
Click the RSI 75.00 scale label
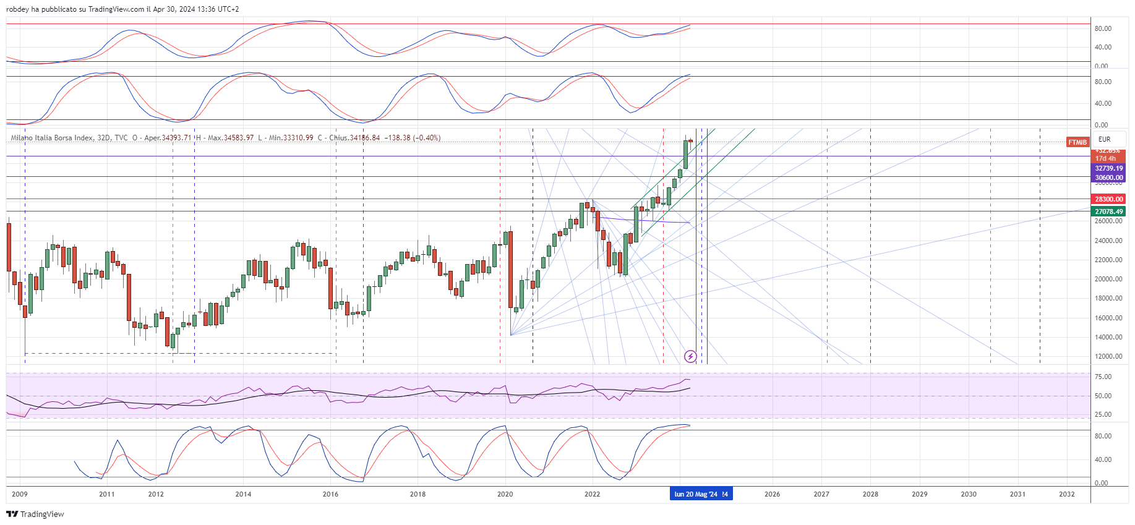pyautogui.click(x=1103, y=377)
